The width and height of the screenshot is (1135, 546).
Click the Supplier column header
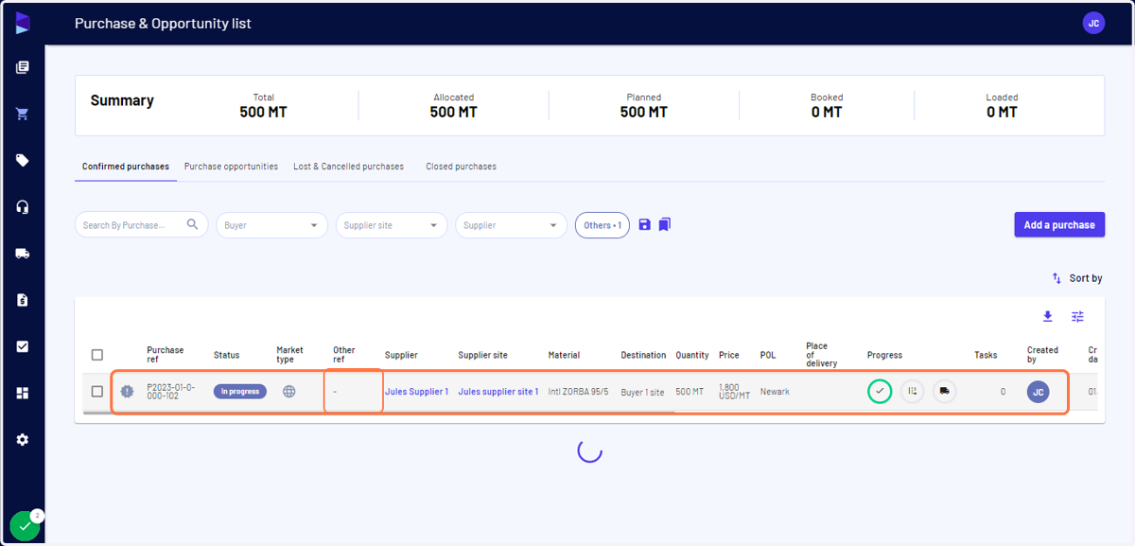click(401, 355)
